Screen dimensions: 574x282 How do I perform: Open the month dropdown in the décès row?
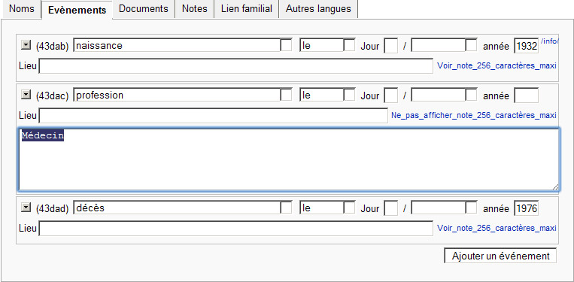(x=472, y=208)
